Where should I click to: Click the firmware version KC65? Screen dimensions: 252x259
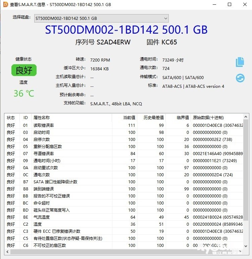pyautogui.click(x=169, y=42)
